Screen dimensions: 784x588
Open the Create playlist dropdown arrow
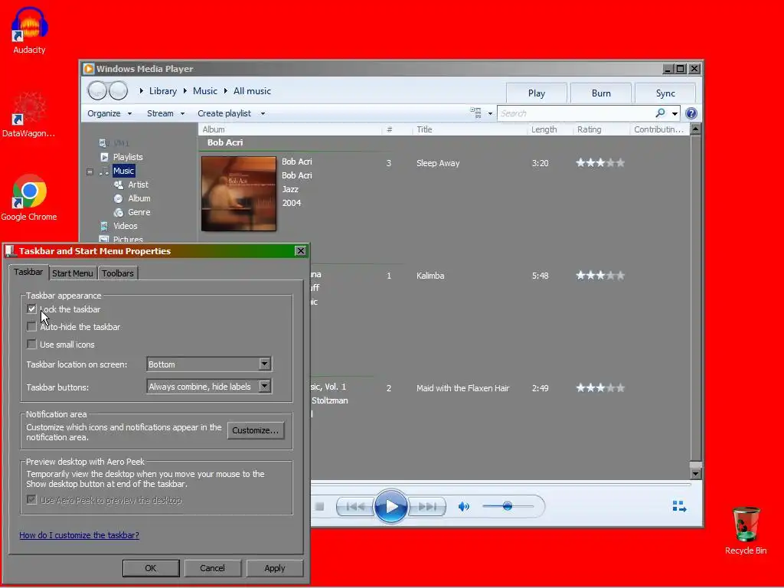(263, 113)
